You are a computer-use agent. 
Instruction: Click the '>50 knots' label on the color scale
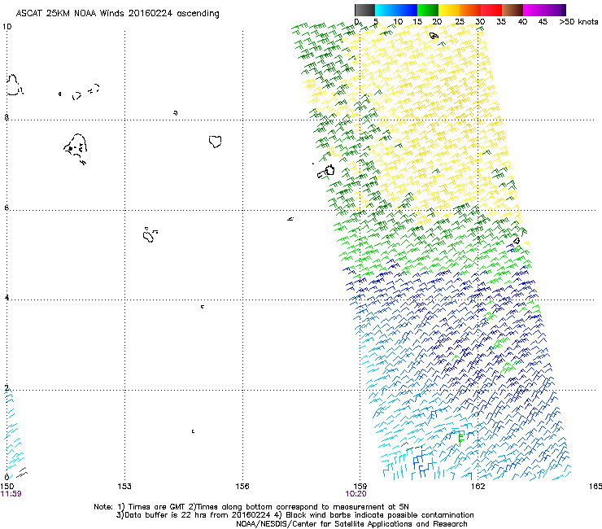(x=578, y=22)
